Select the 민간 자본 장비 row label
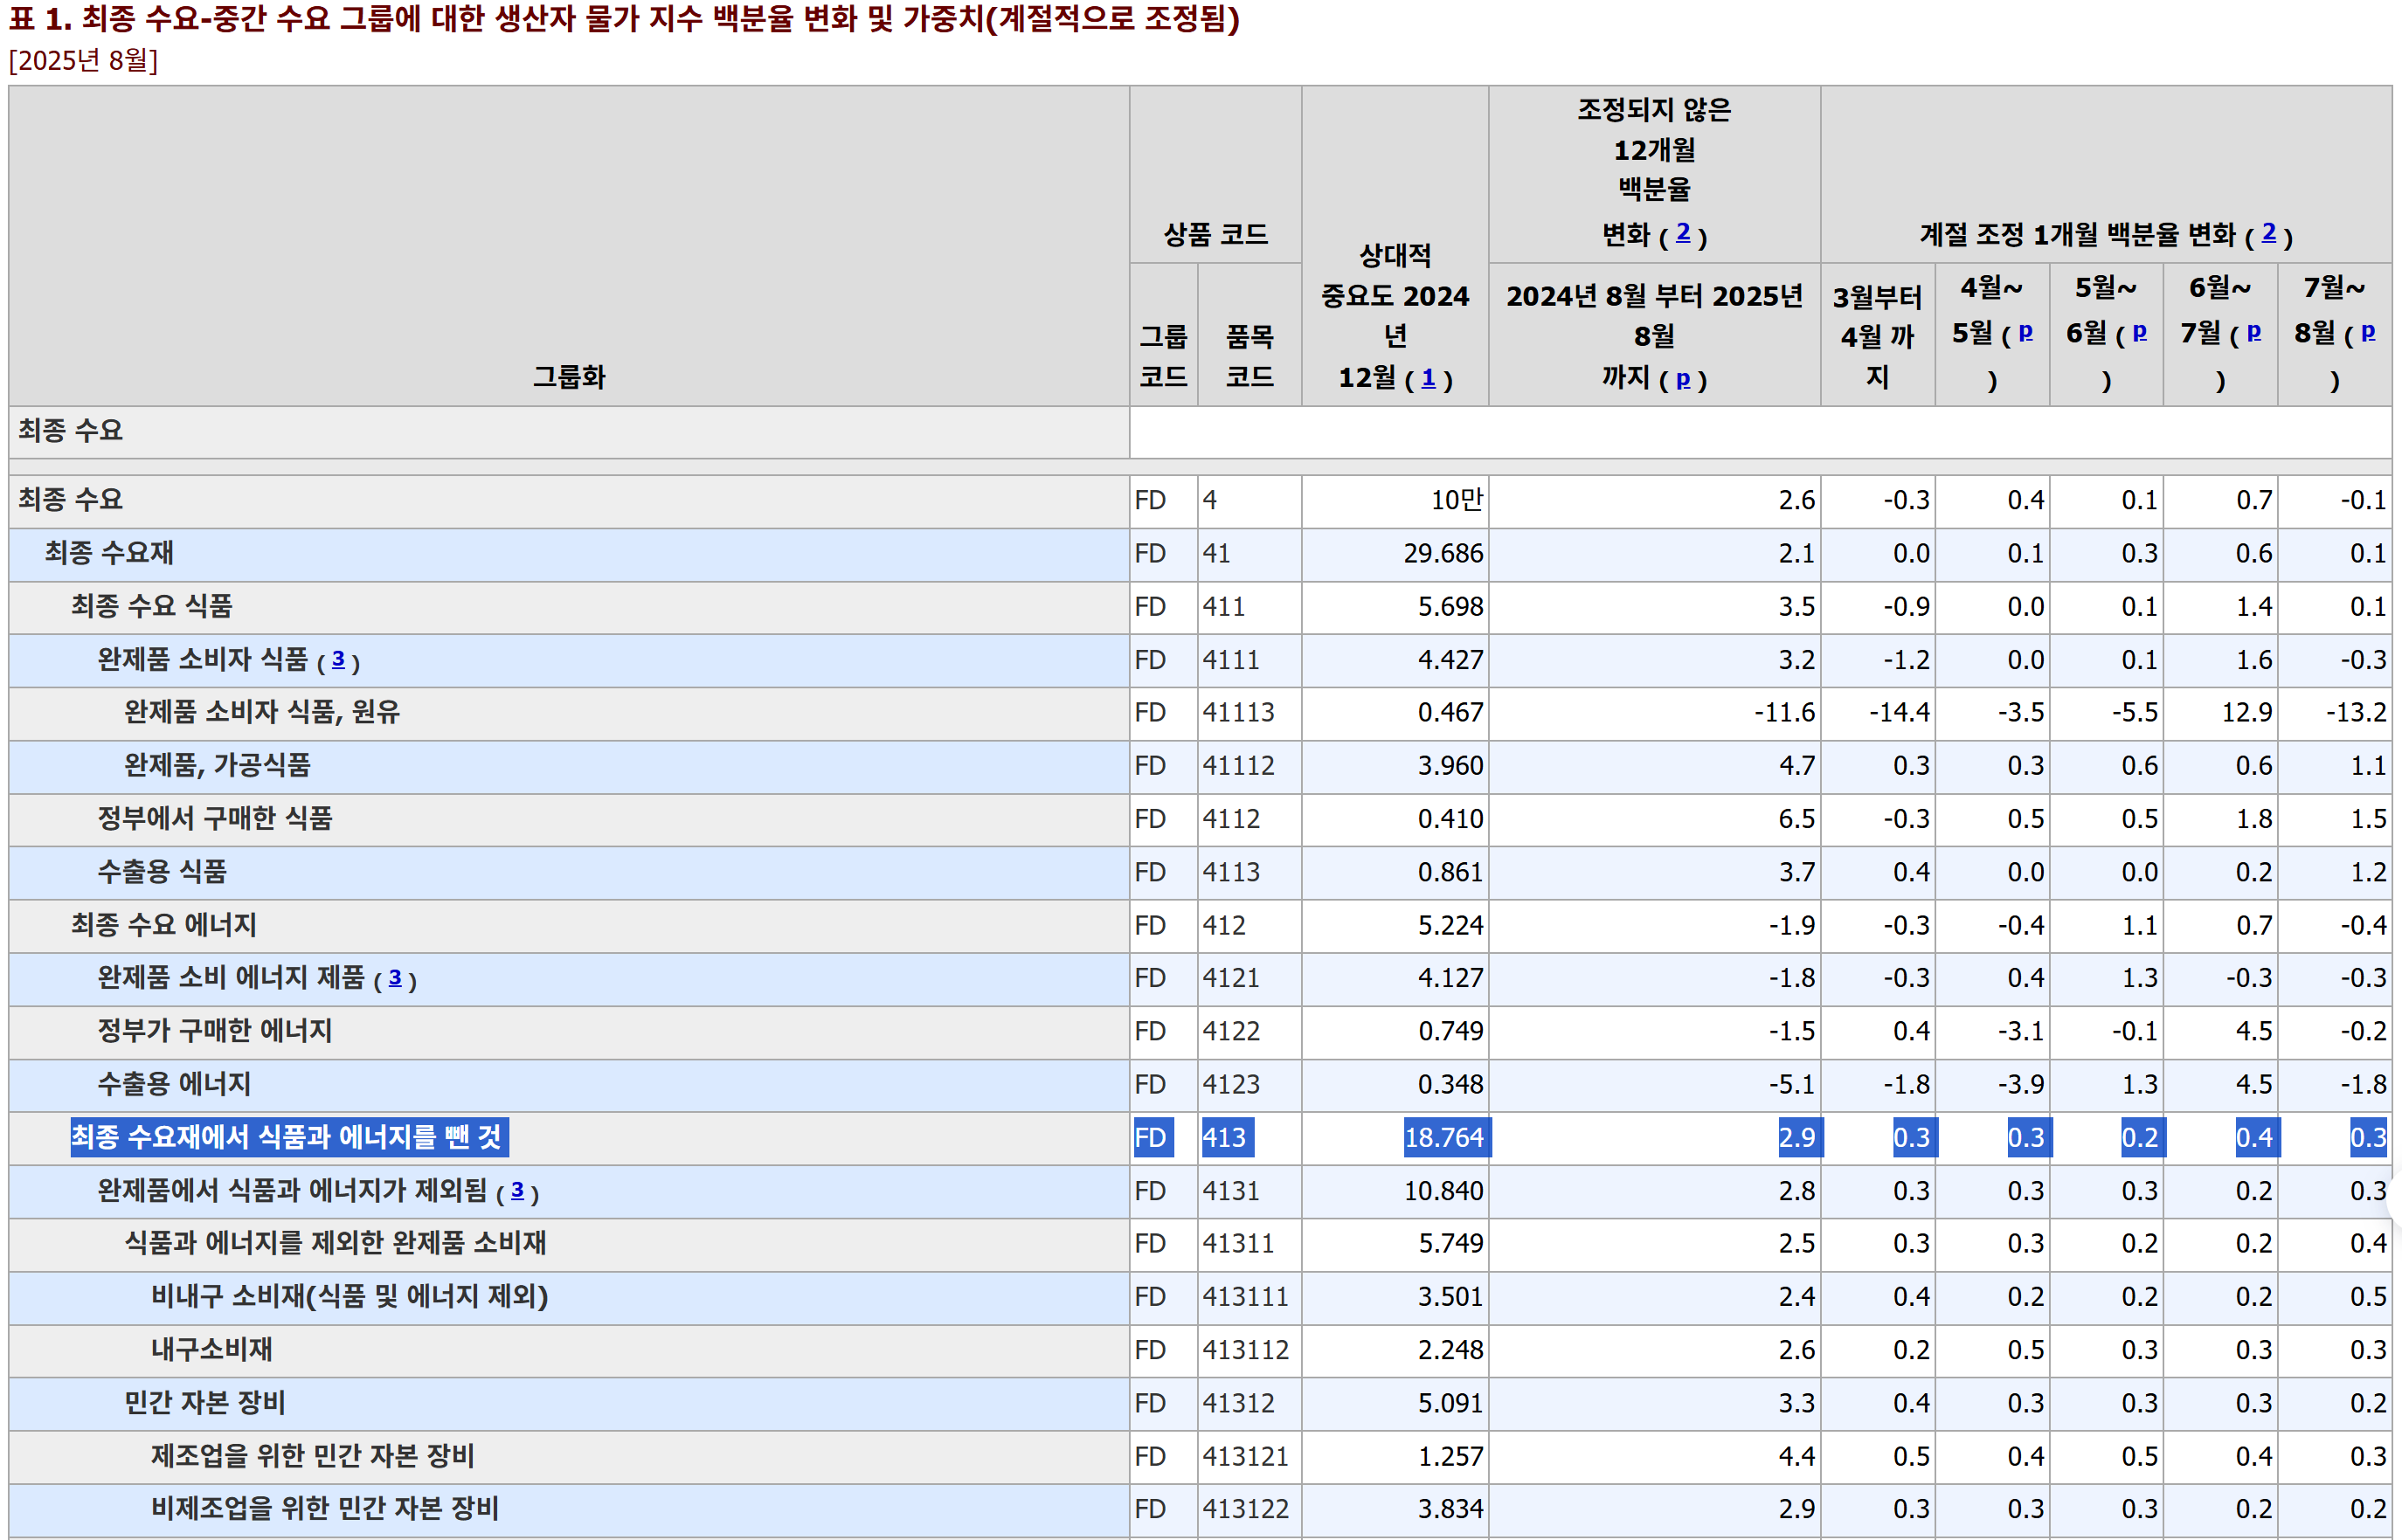 click(204, 1403)
